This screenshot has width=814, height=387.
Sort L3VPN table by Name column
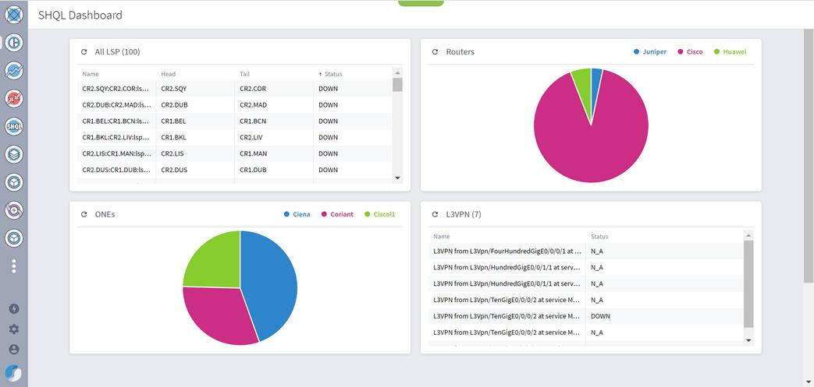tap(441, 237)
